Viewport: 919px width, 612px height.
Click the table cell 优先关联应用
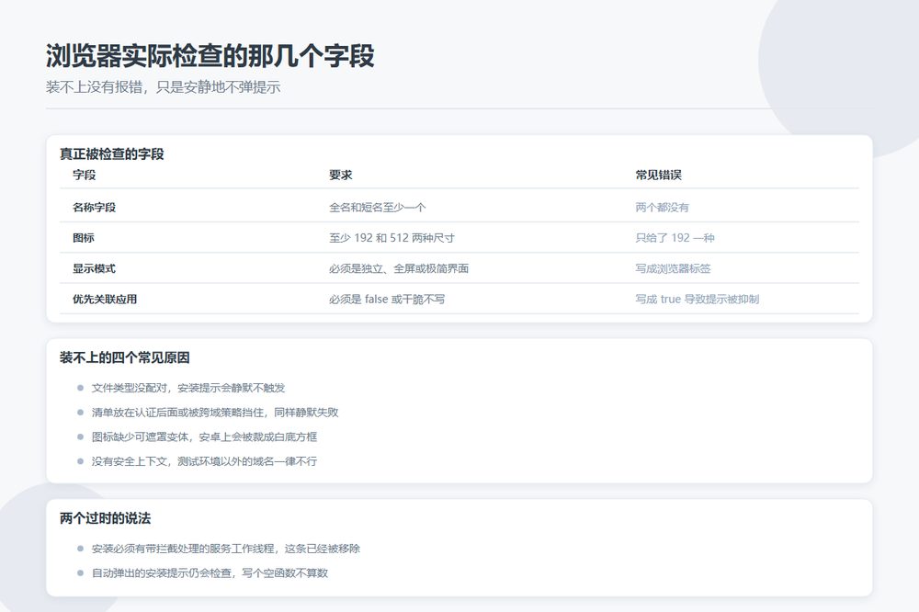click(x=105, y=299)
